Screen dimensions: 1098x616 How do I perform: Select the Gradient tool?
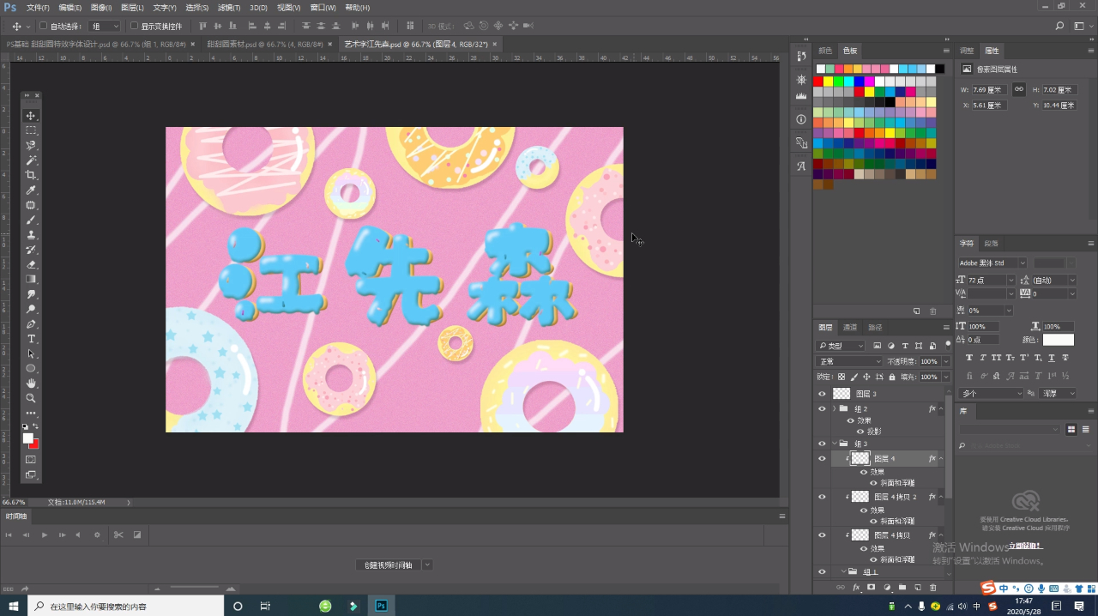click(31, 279)
